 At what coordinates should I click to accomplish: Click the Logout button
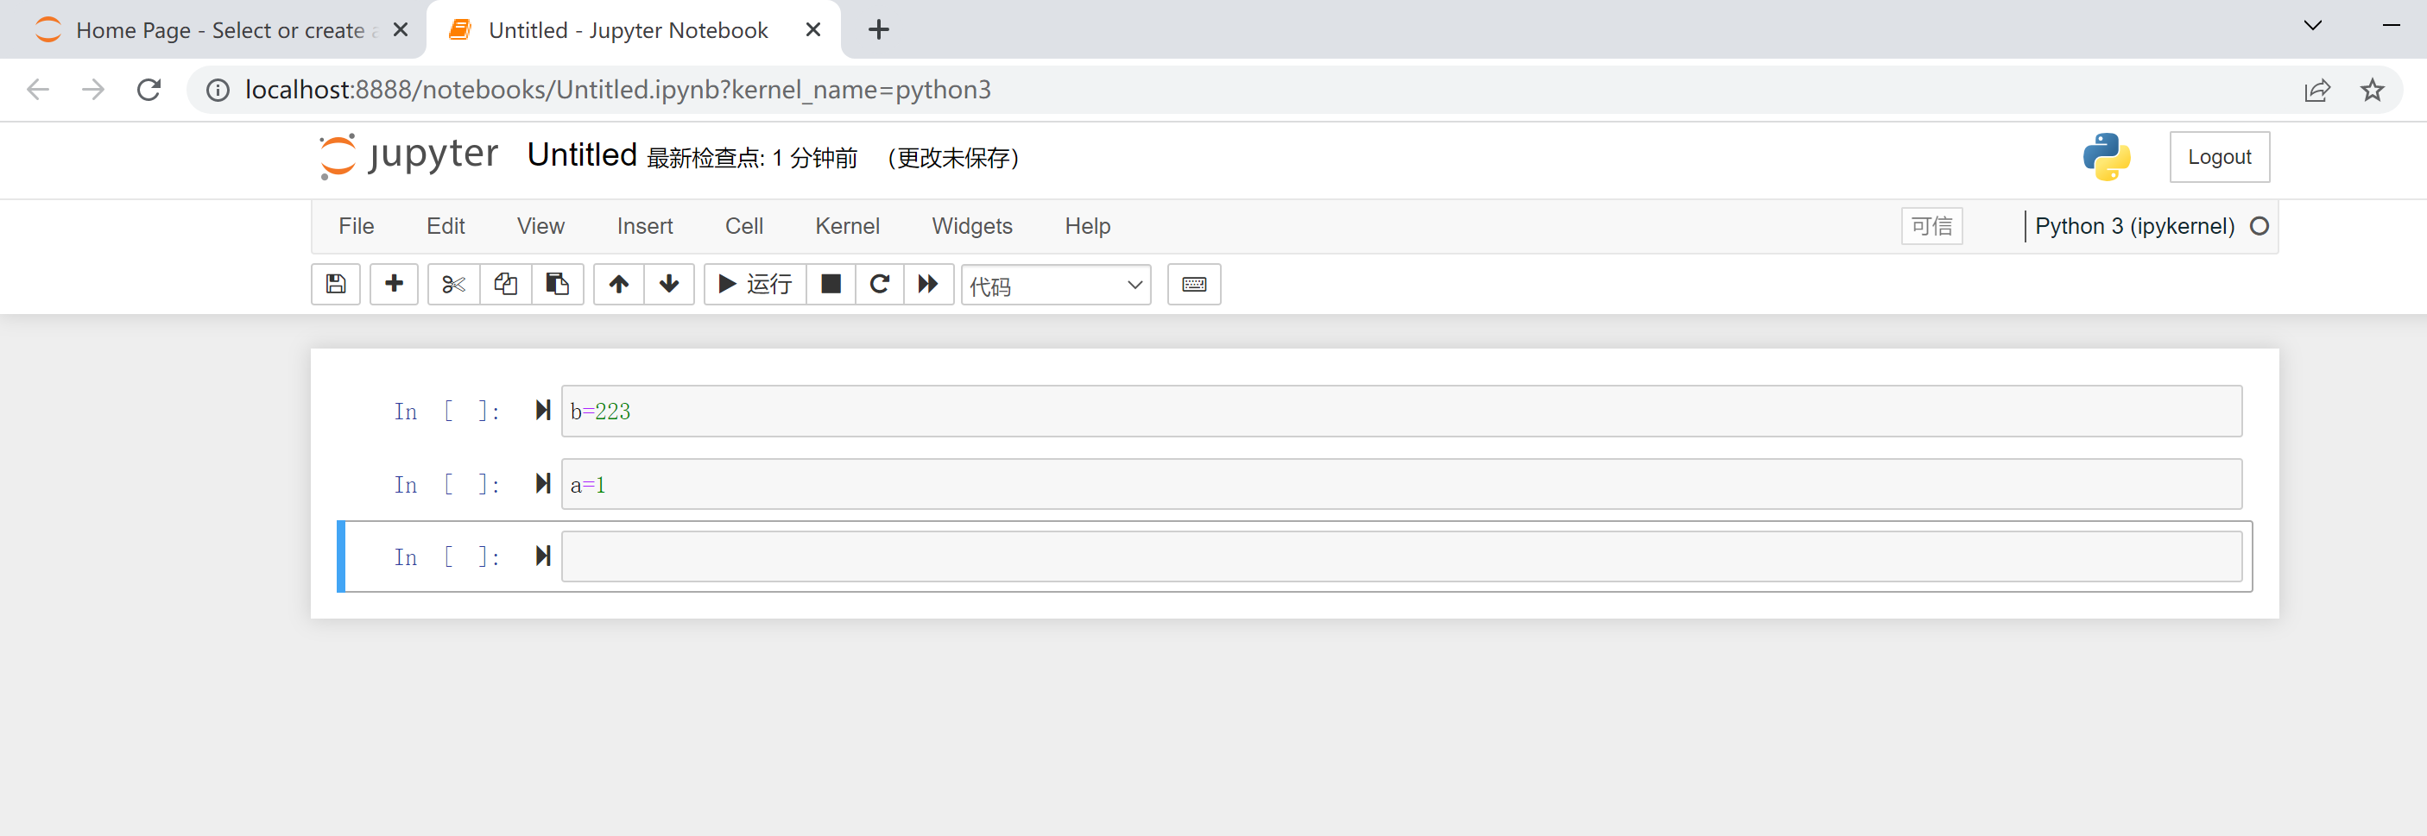click(2220, 157)
